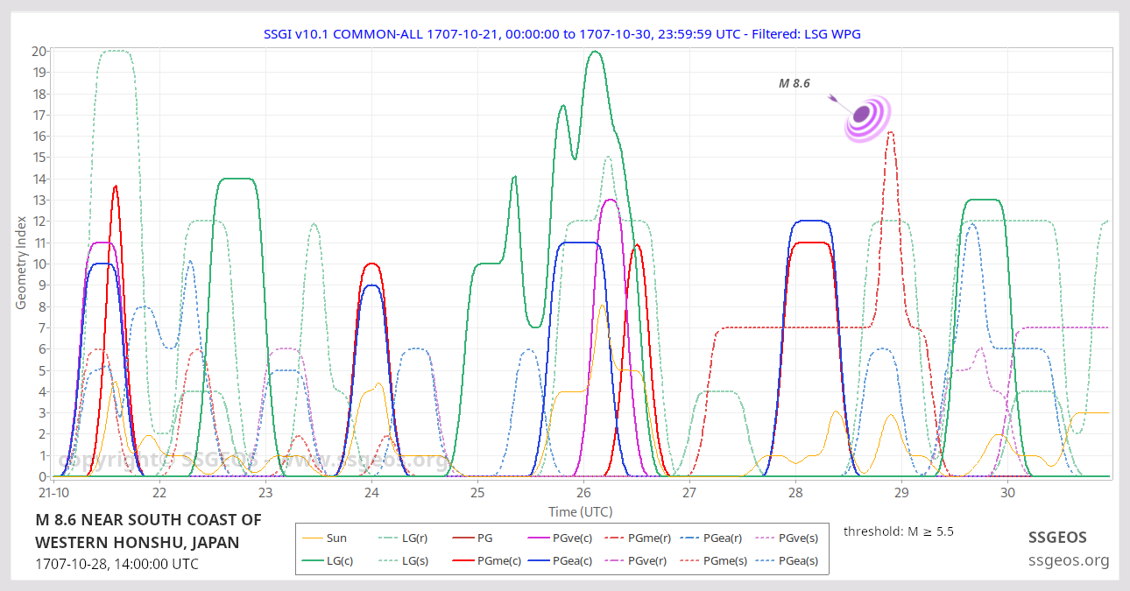Click the Time (UTC) axis label

coord(580,511)
